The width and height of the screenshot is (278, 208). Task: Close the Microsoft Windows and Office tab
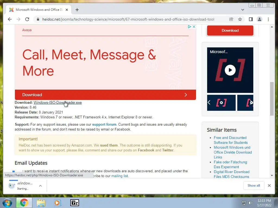point(67,10)
